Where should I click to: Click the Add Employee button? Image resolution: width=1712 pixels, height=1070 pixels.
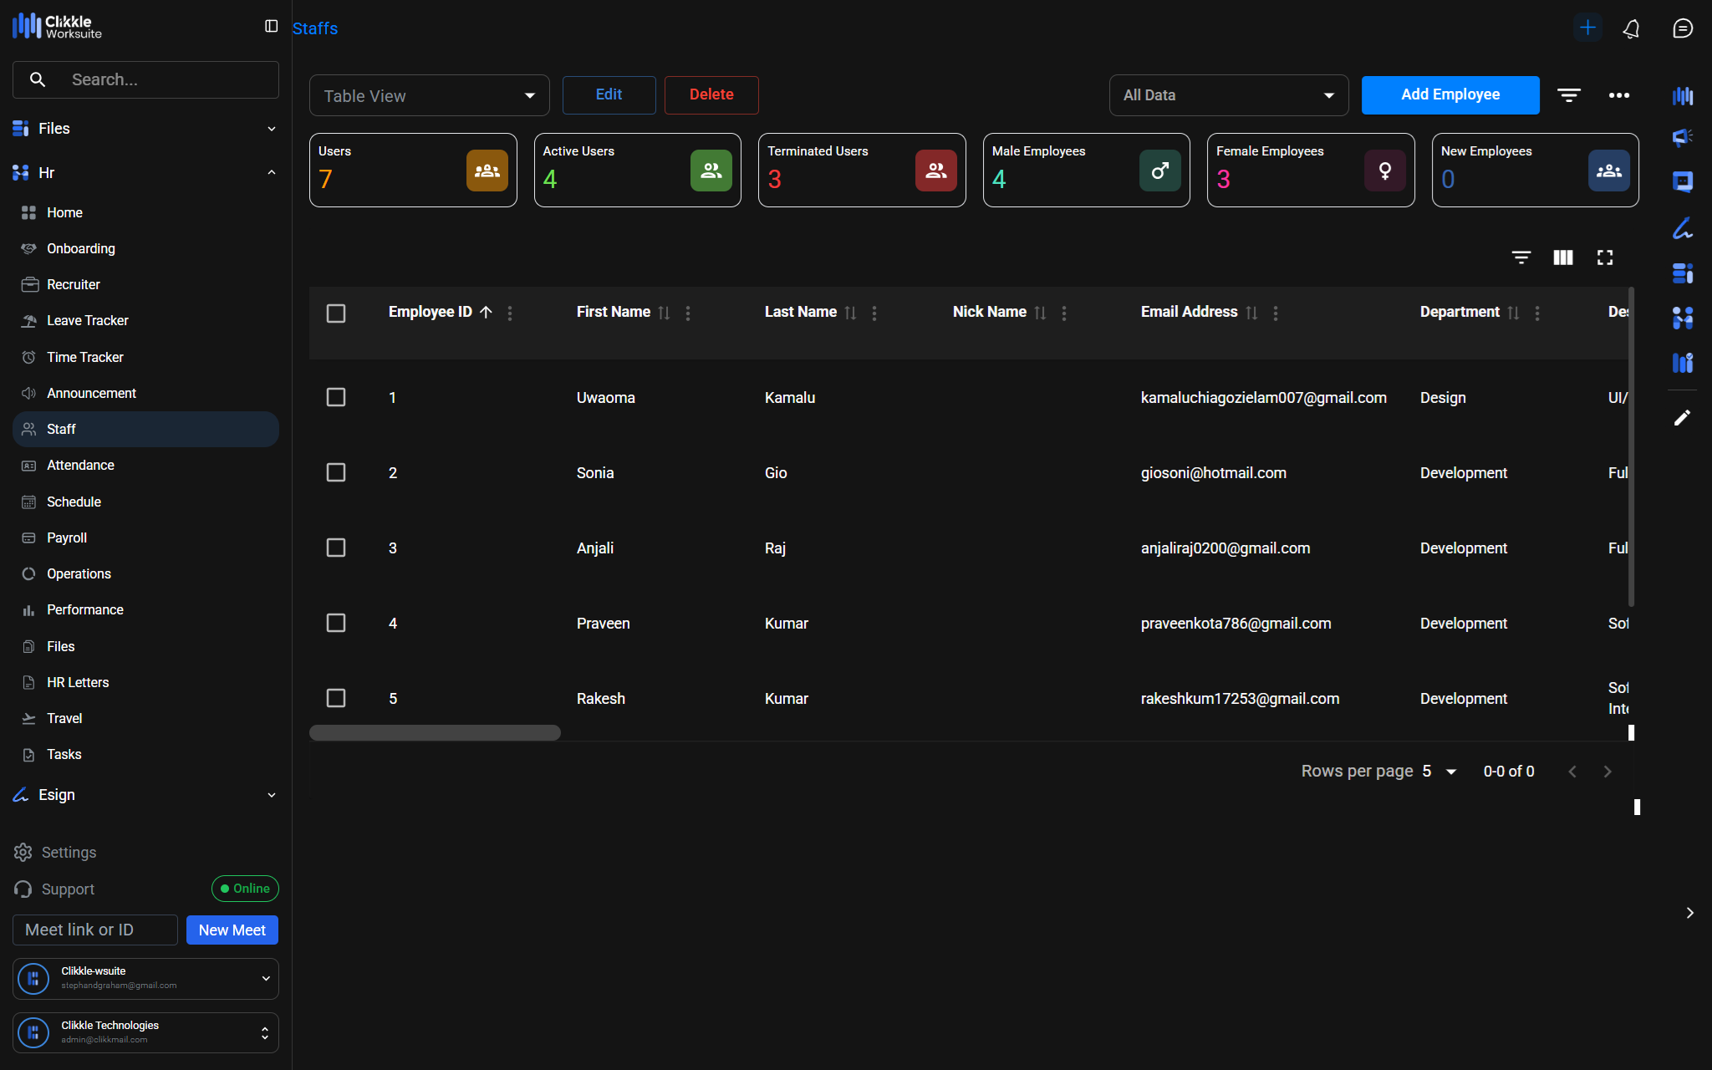1450,95
